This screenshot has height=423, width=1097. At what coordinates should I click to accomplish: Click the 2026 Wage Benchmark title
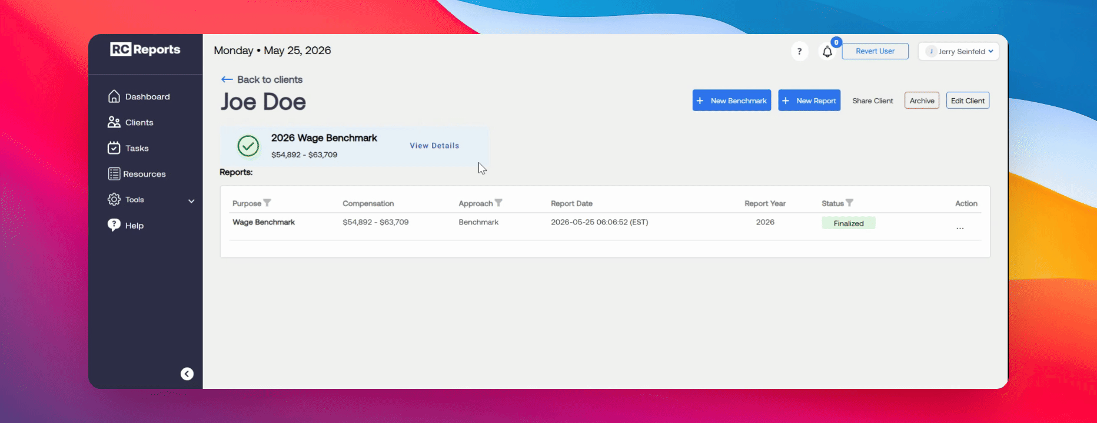pos(324,138)
